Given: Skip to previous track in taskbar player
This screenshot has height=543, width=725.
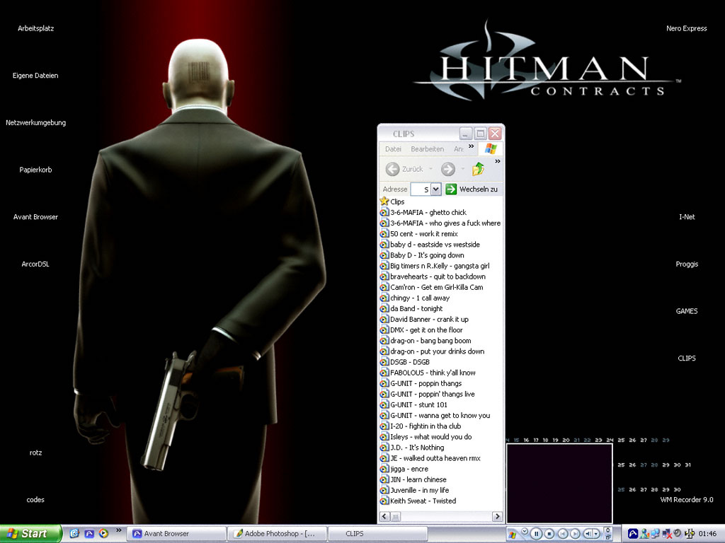Looking at the screenshot, I should 563,534.
